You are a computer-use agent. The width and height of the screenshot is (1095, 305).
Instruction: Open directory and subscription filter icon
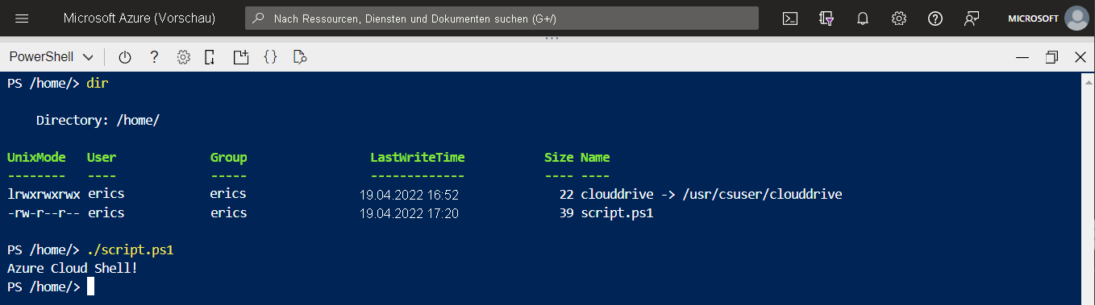(826, 19)
